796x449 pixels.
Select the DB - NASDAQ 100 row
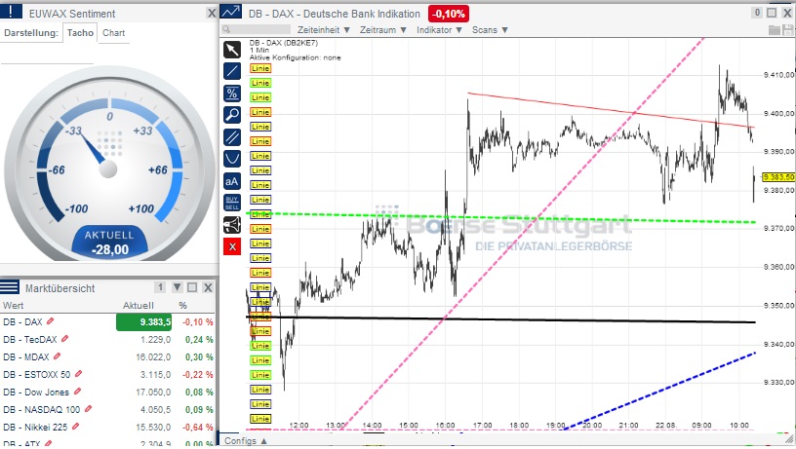pyautogui.click(x=107, y=409)
